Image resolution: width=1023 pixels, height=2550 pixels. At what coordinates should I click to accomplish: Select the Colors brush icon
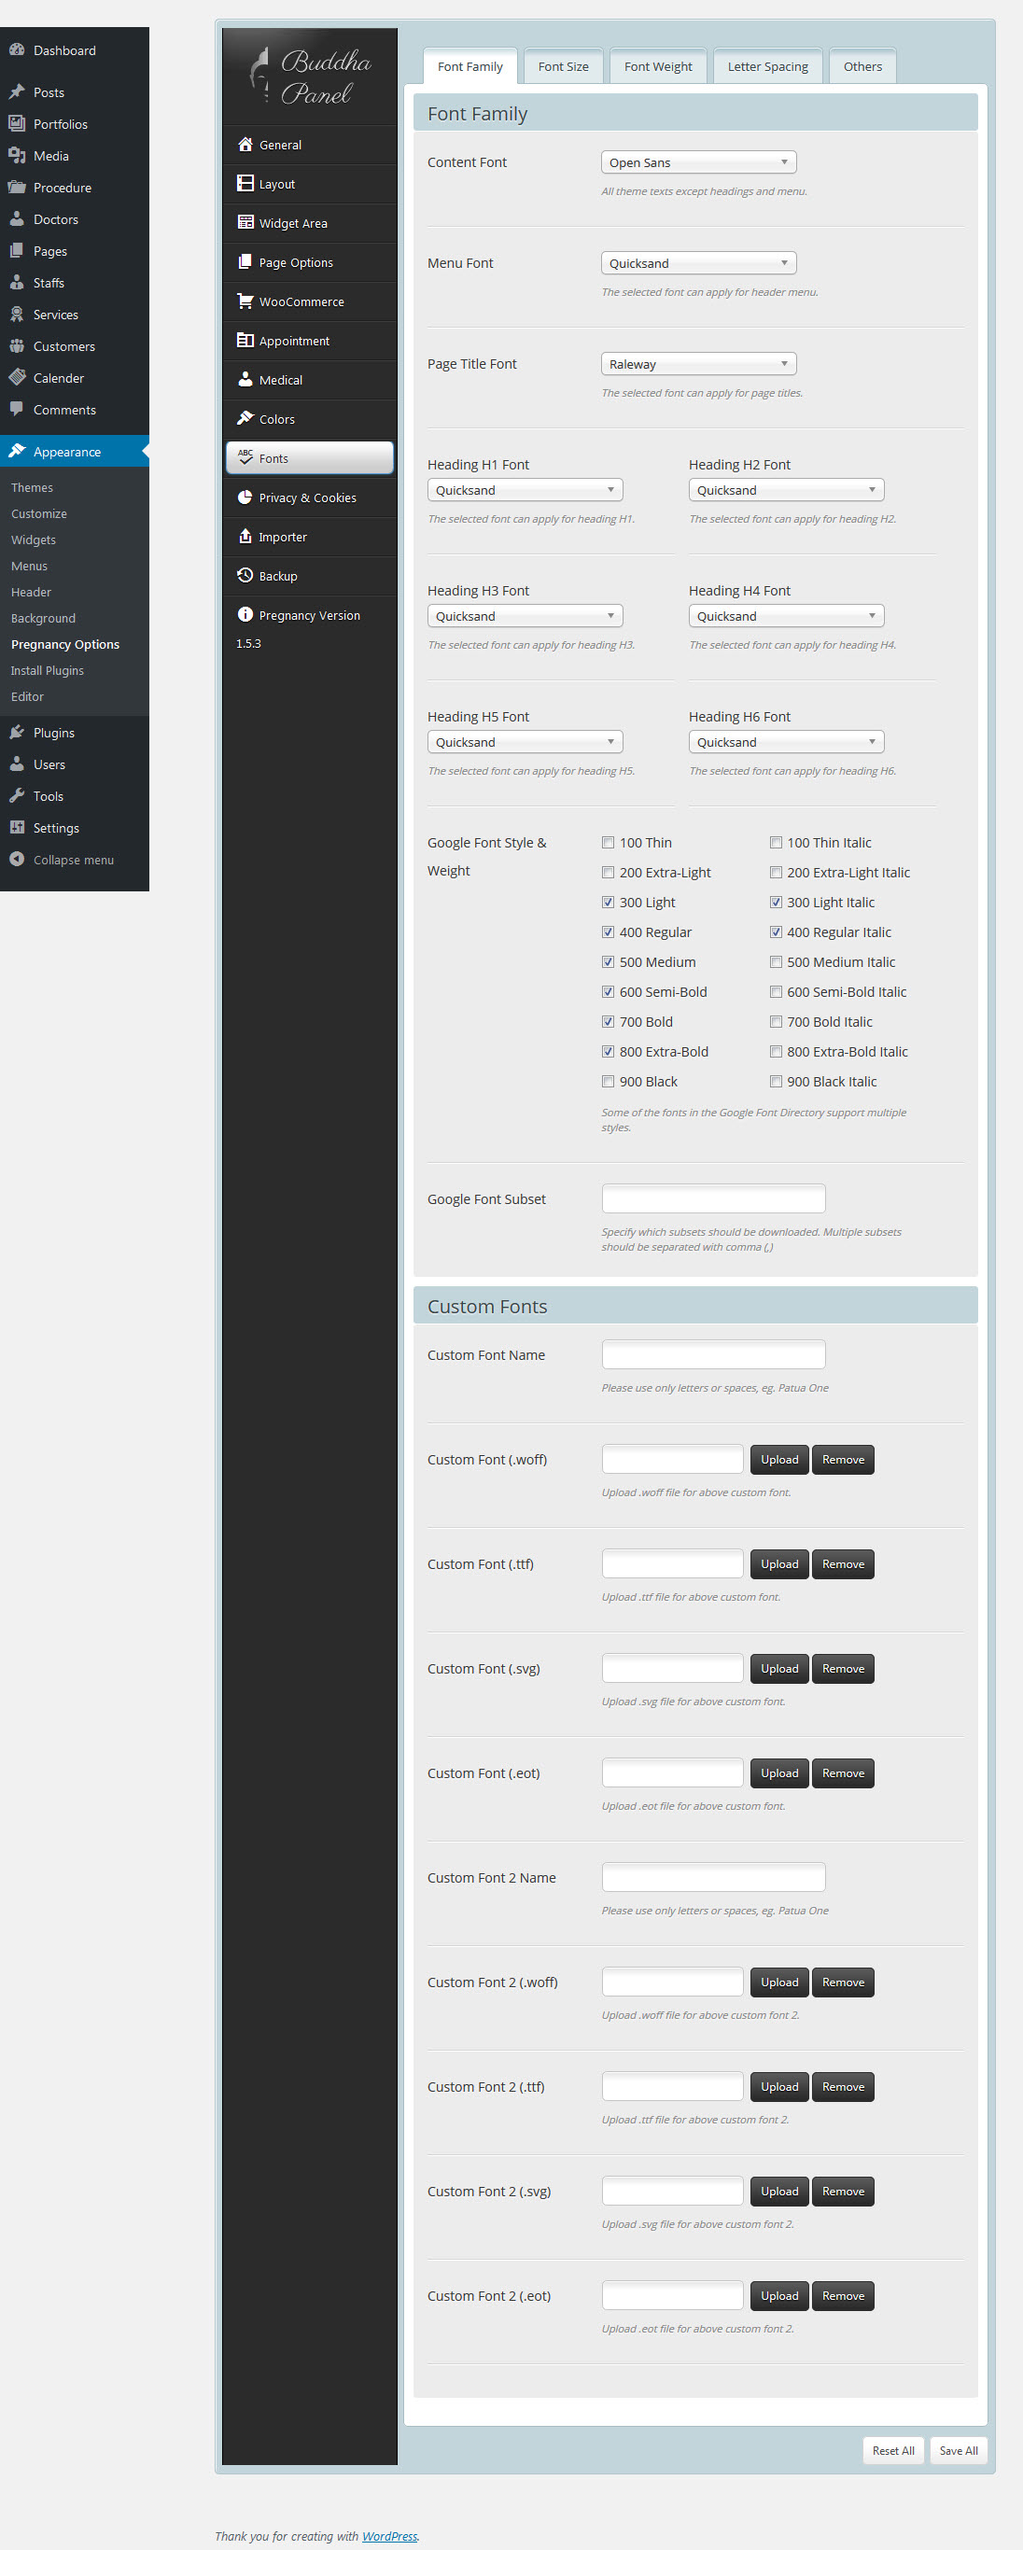pyautogui.click(x=245, y=418)
